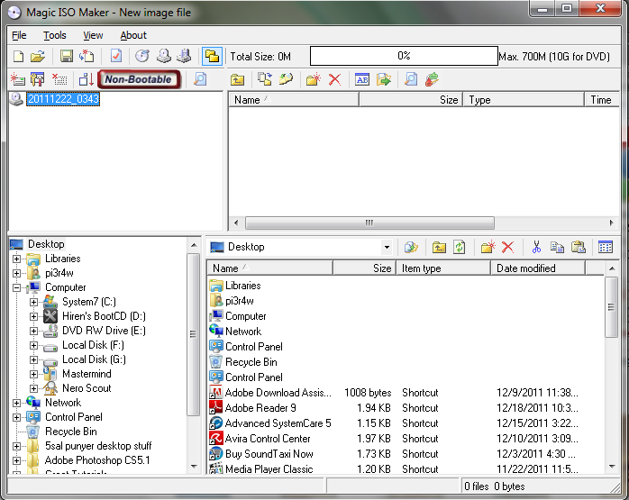Open the File menu
Image resolution: width=629 pixels, height=500 pixels.
click(19, 35)
